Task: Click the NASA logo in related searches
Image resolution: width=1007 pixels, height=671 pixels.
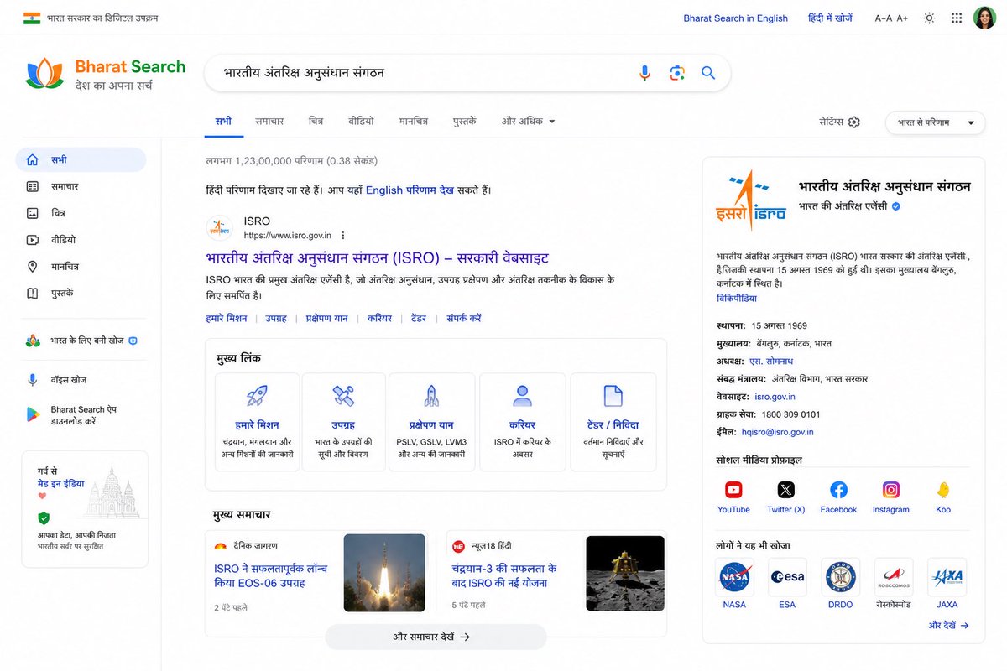Action: [734, 577]
